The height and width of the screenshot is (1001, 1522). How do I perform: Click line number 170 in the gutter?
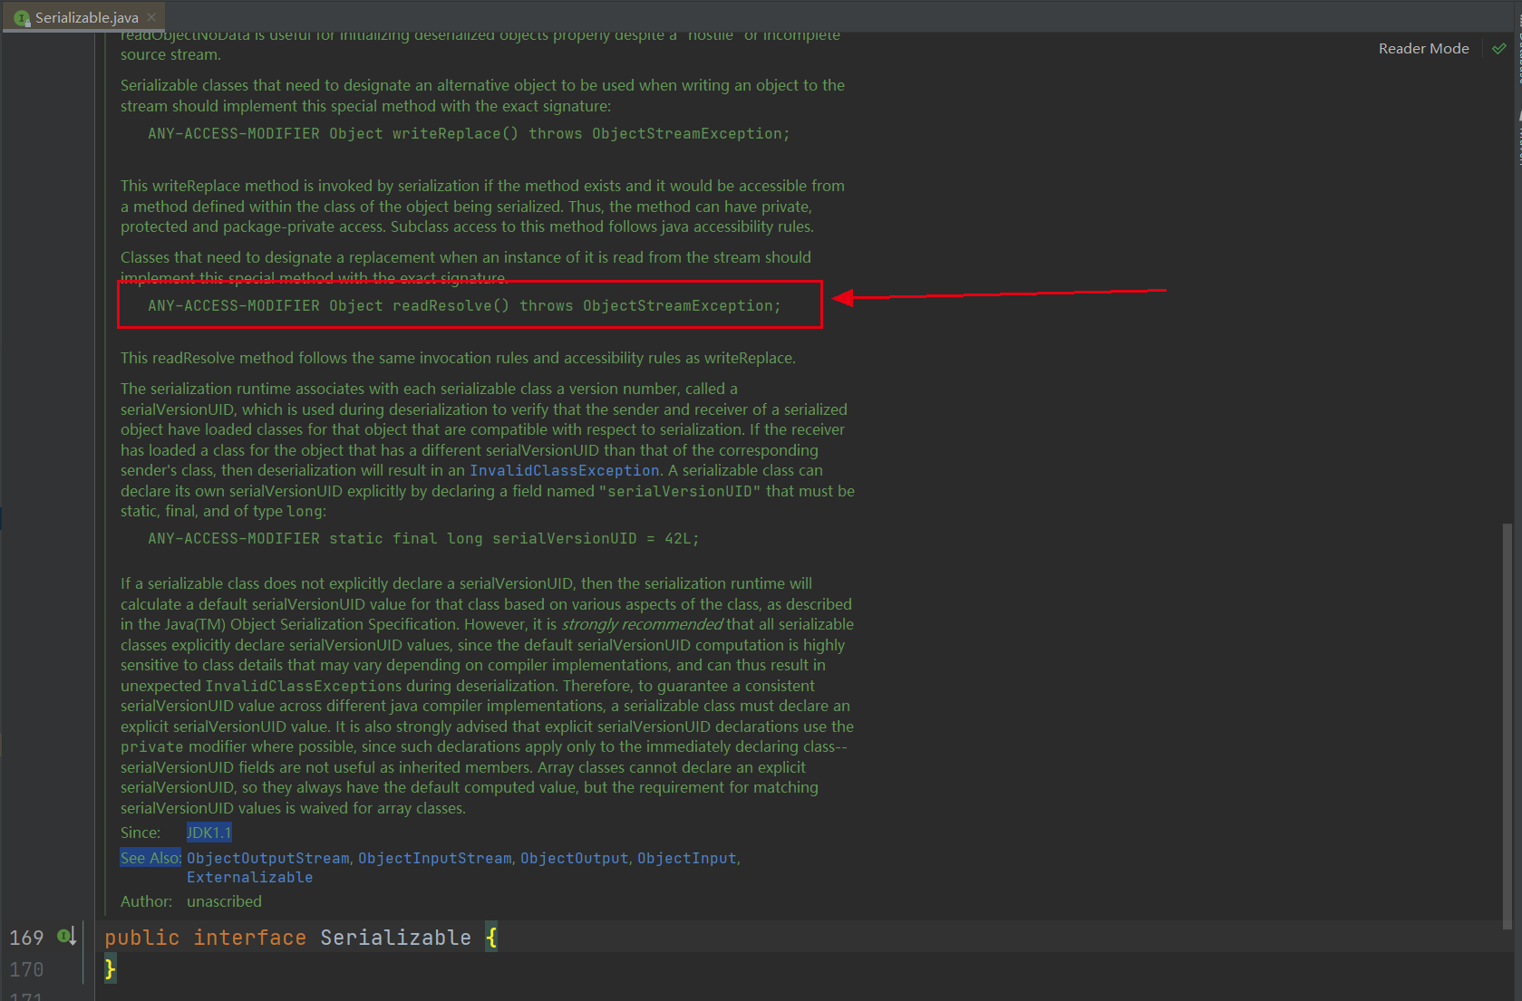point(26,969)
